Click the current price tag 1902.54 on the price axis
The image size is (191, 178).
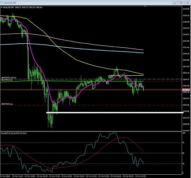click(186, 90)
